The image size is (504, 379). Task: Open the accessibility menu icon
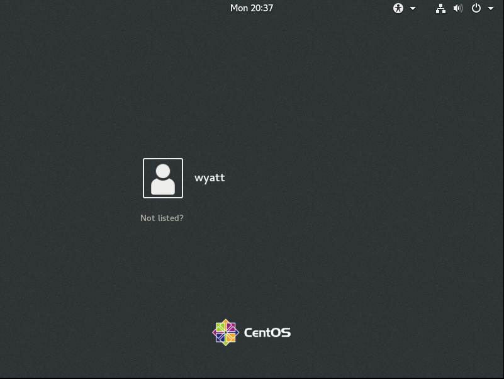398,8
